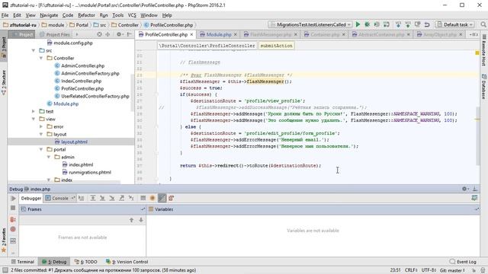Select layout.phtml in project tree

coord(74,142)
